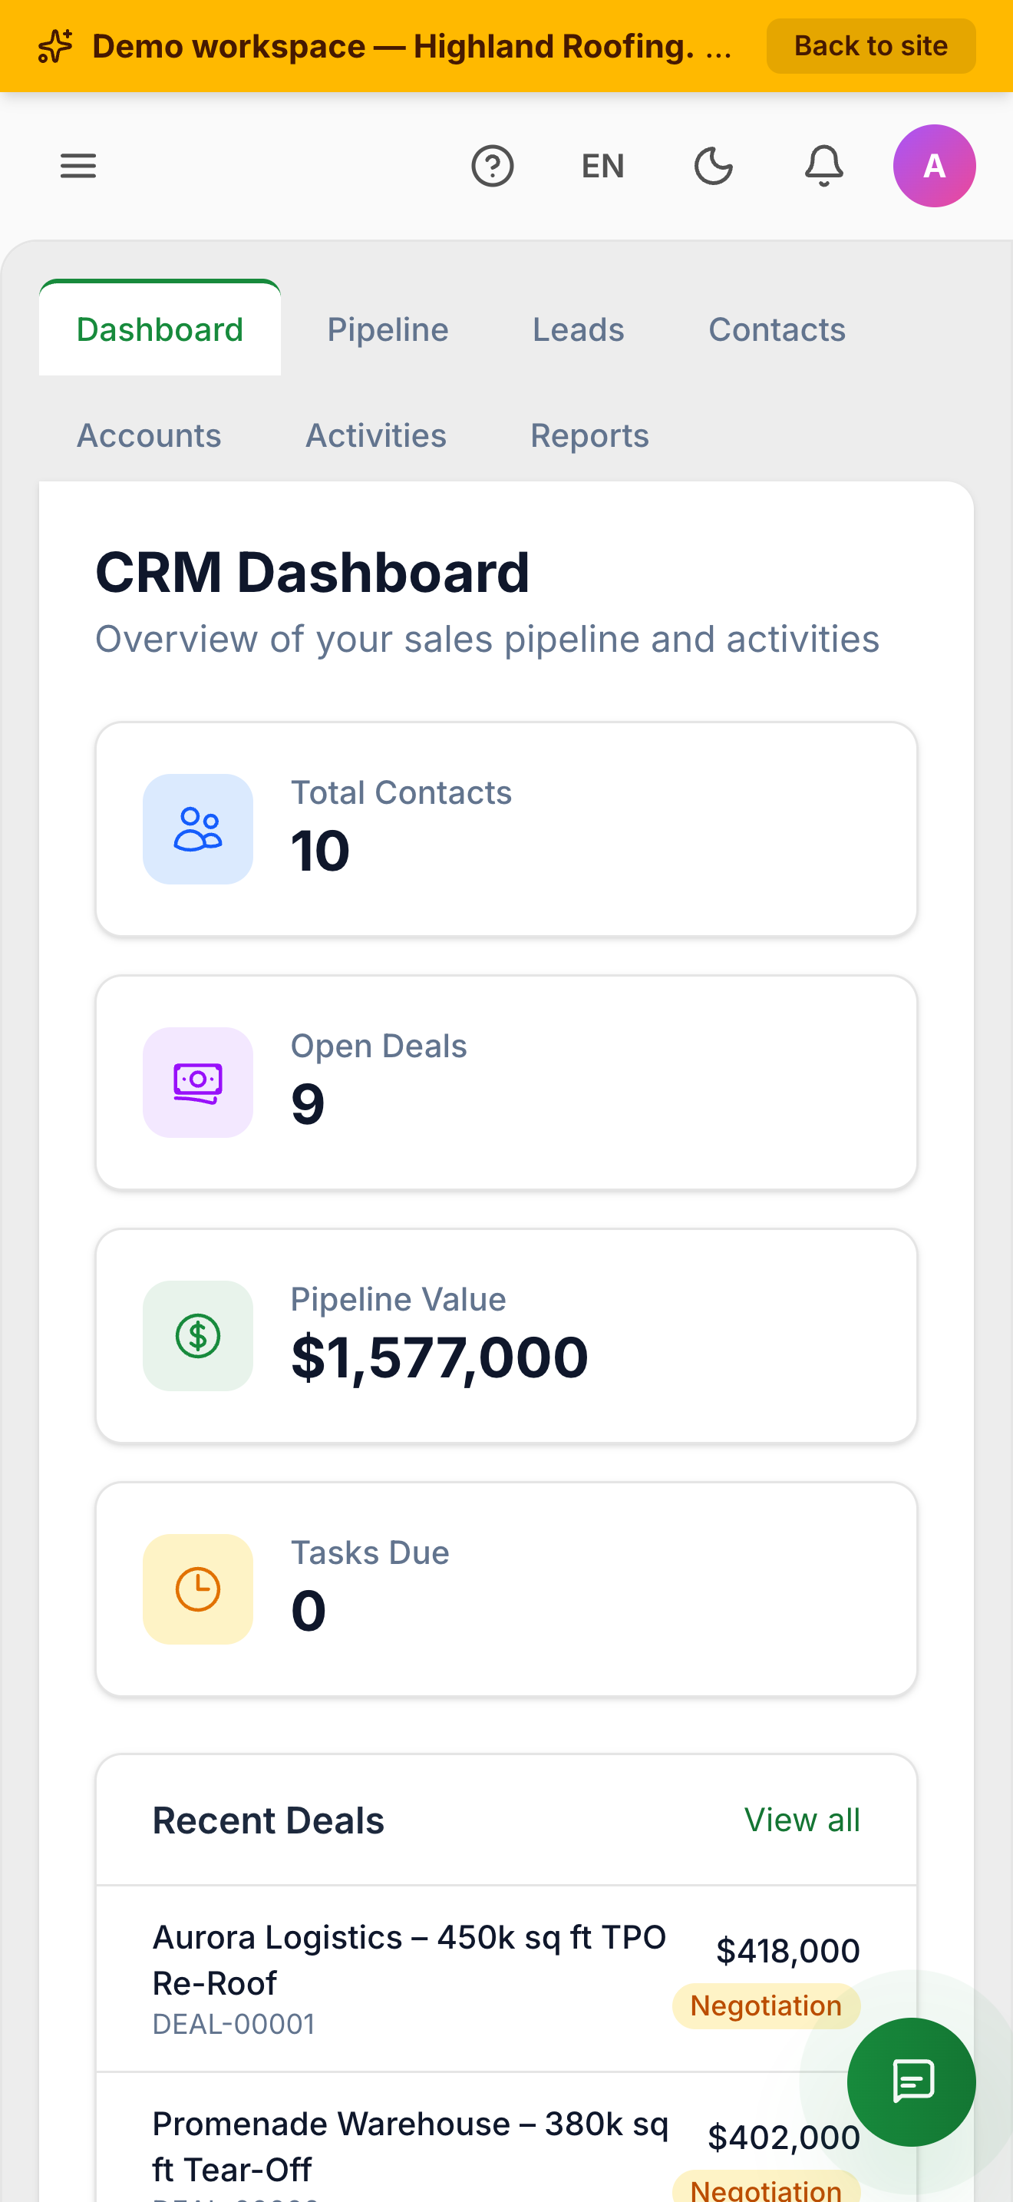Switch to the Pipeline tab
The width and height of the screenshot is (1013, 2202).
[388, 330]
